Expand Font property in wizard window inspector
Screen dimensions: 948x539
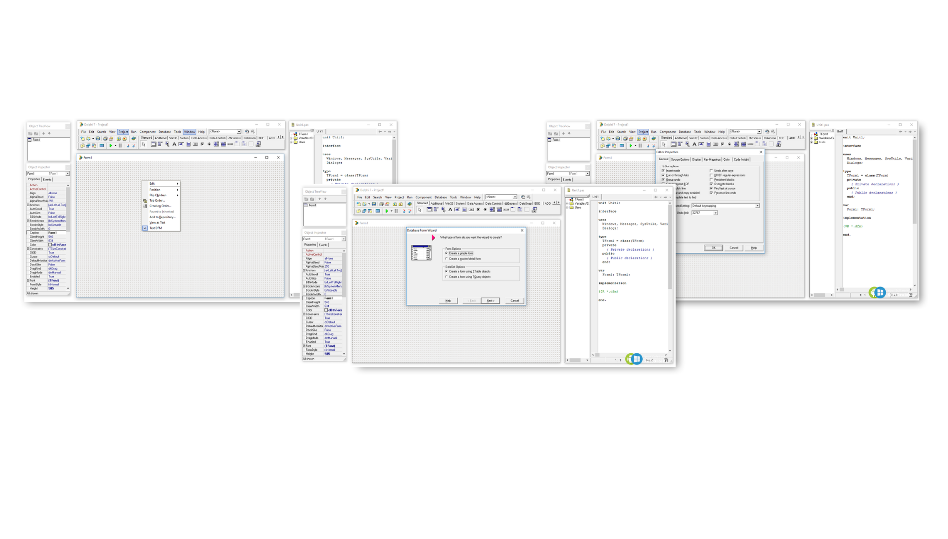coord(304,346)
